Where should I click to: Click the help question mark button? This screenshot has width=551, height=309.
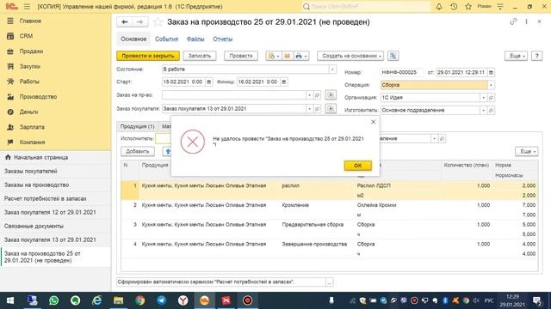(536, 56)
